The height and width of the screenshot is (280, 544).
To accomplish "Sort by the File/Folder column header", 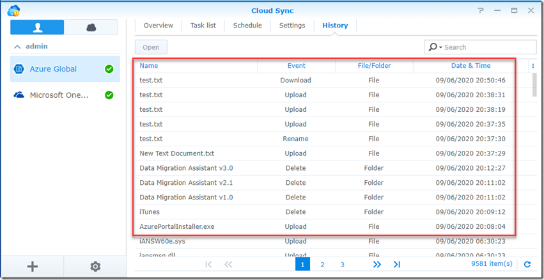I will (374, 66).
